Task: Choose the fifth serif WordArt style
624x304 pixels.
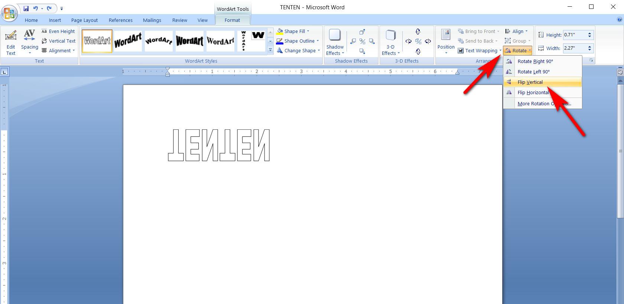Action: (220, 41)
